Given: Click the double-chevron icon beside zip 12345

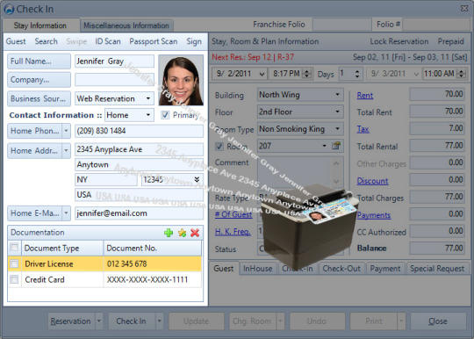Looking at the screenshot, I should pyautogui.click(x=197, y=179).
